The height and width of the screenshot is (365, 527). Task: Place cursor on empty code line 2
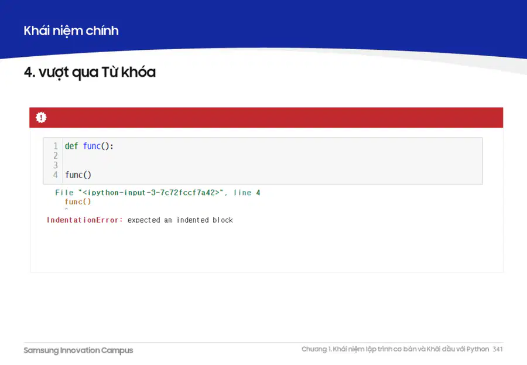click(x=272, y=156)
